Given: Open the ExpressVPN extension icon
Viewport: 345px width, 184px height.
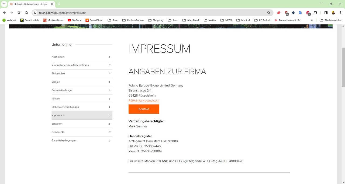Looking at the screenshot, I should click(x=279, y=13).
